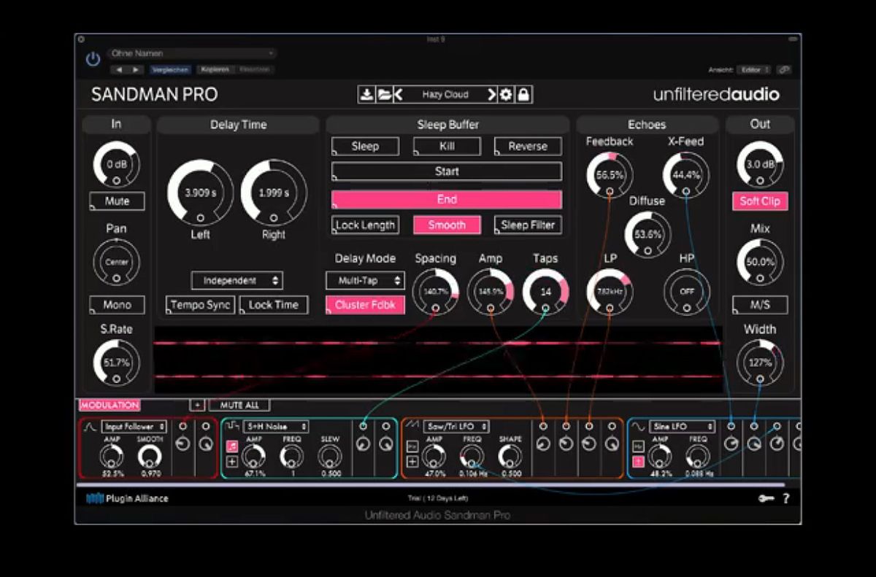Click plus icon in S+H Noise module
876x577 pixels.
point(231,461)
